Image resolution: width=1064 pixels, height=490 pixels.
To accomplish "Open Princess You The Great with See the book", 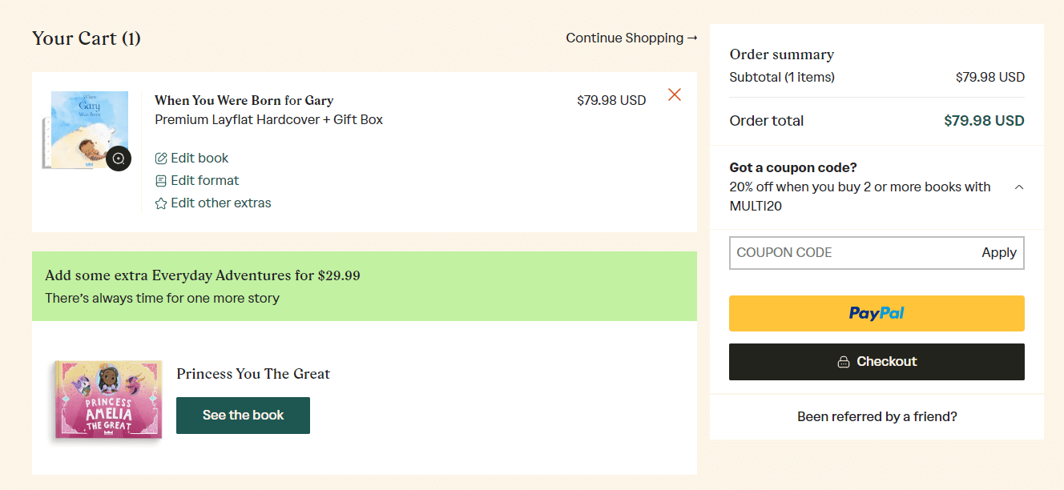I will pyautogui.click(x=243, y=415).
